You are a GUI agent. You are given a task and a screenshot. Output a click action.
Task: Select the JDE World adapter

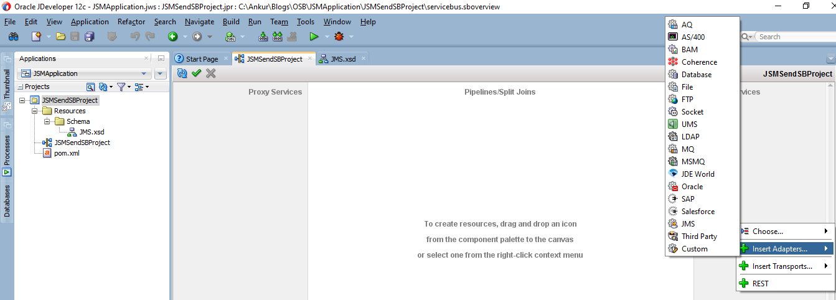[x=698, y=174]
